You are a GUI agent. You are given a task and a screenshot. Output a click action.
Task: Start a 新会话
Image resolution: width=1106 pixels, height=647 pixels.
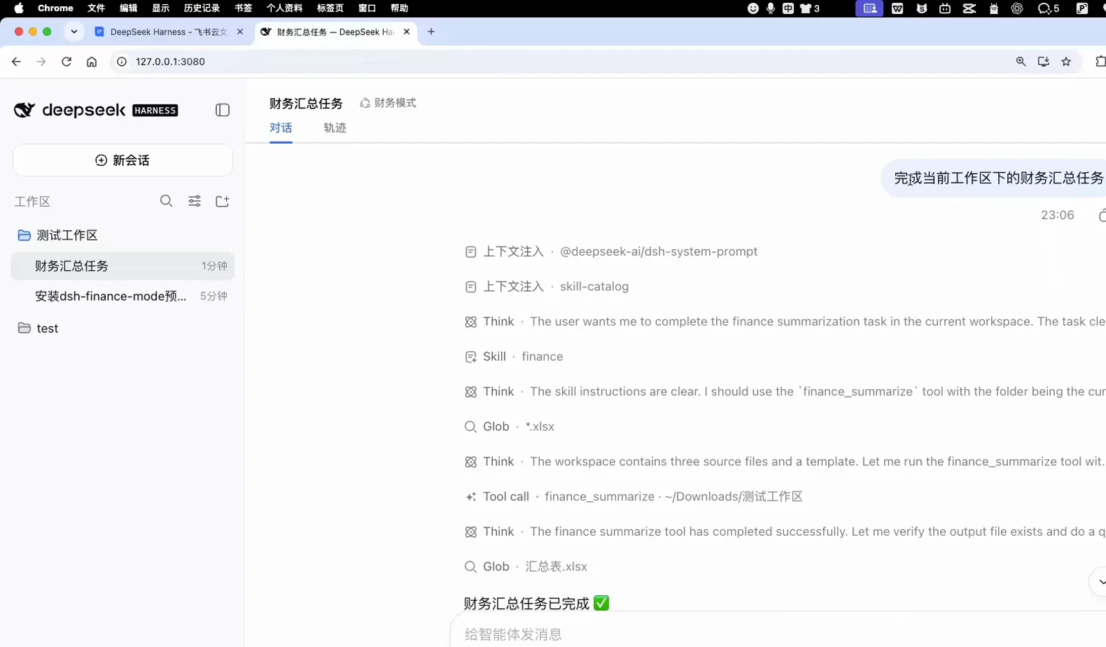coord(122,160)
